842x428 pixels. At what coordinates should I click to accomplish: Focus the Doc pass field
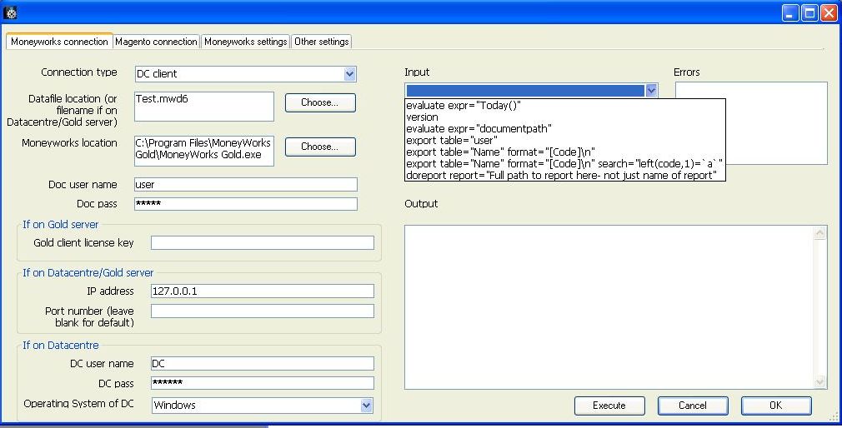tap(245, 204)
